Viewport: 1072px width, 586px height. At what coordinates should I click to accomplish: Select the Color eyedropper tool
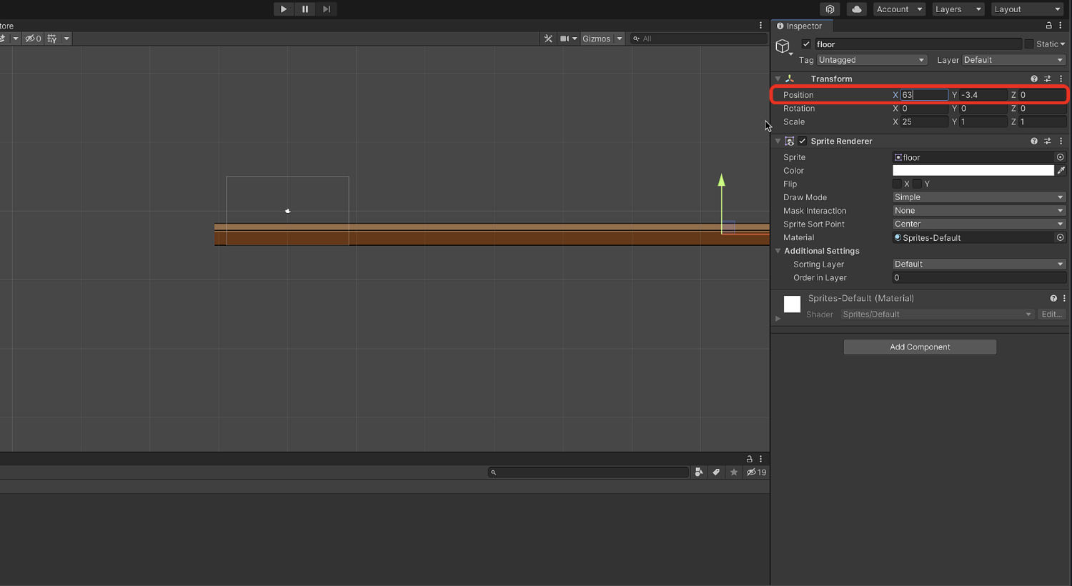point(1061,171)
